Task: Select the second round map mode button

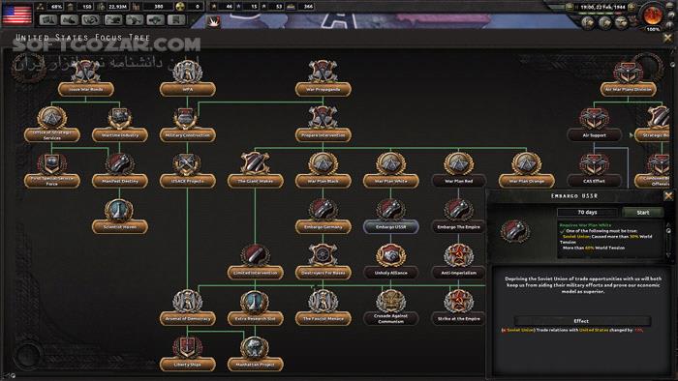Action: click(604, 22)
